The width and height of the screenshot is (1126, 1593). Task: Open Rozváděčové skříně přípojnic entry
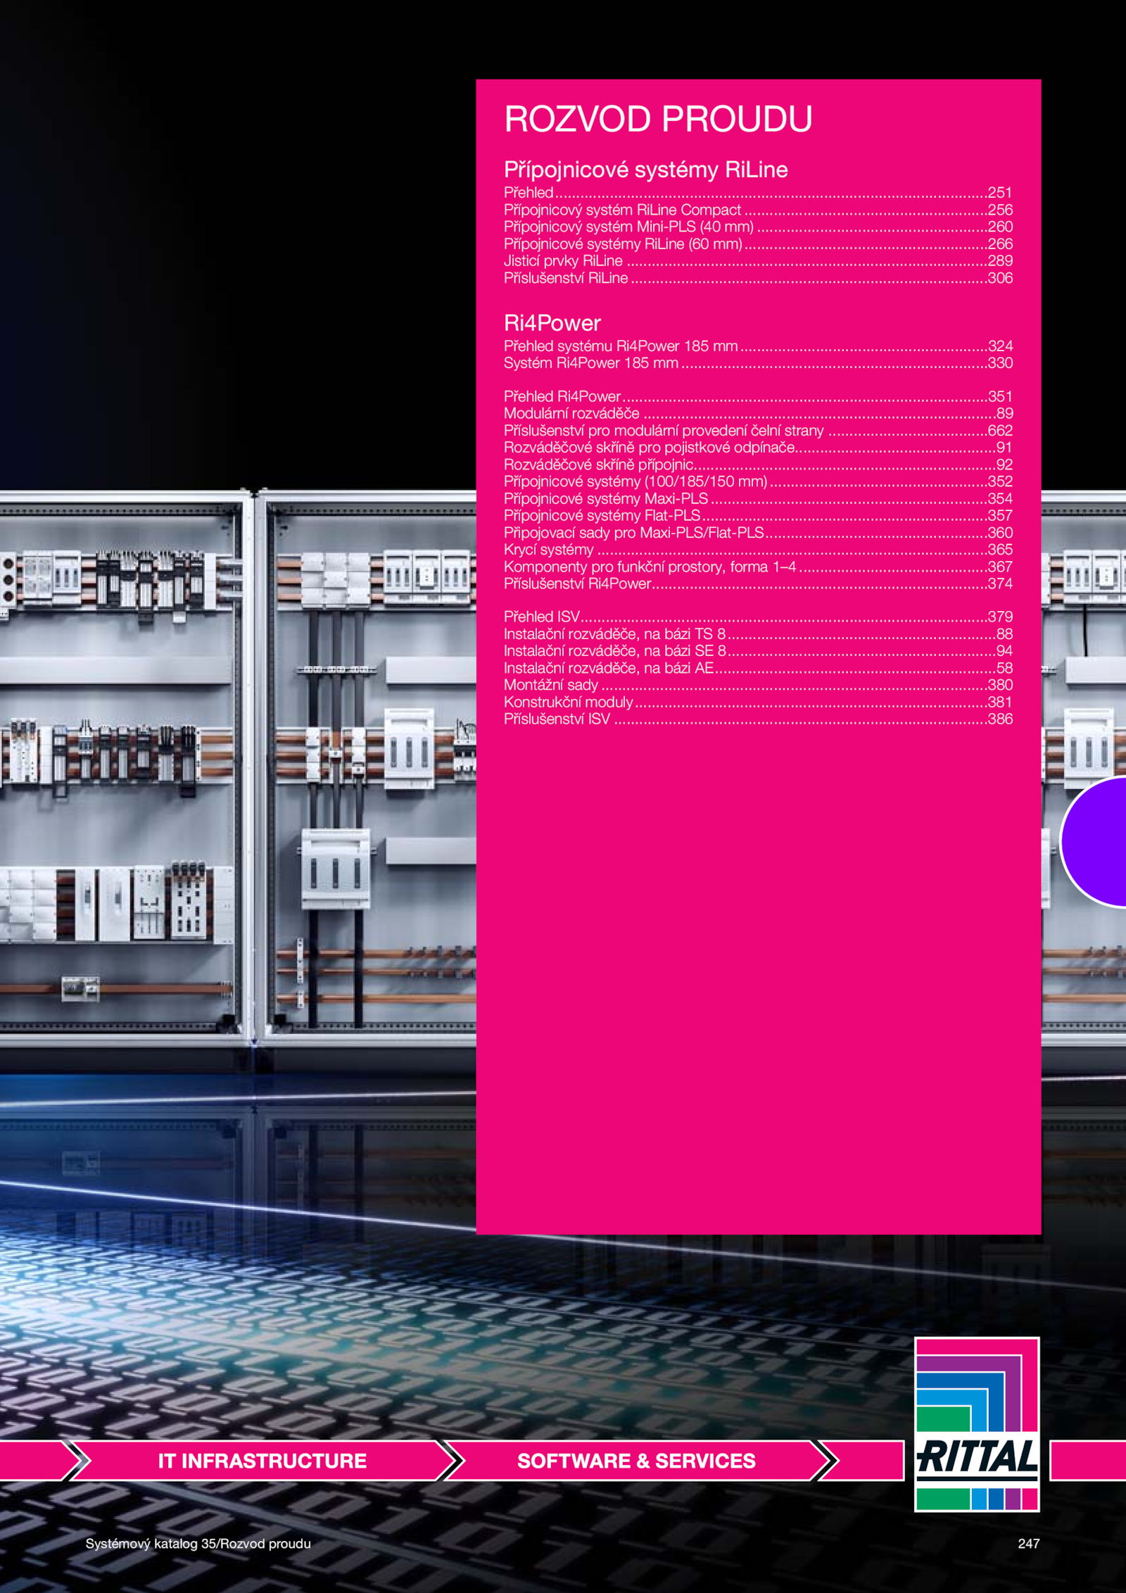(758, 465)
